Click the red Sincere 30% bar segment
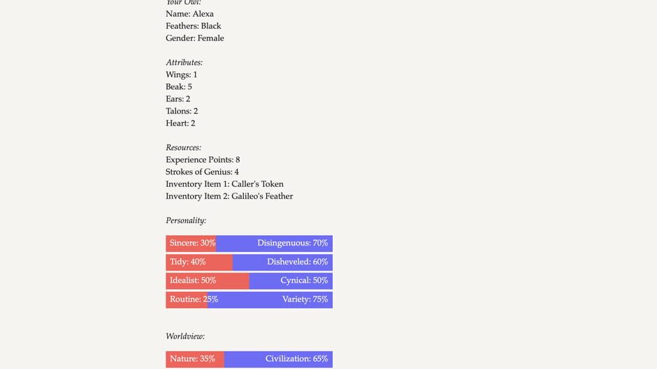 tap(190, 243)
